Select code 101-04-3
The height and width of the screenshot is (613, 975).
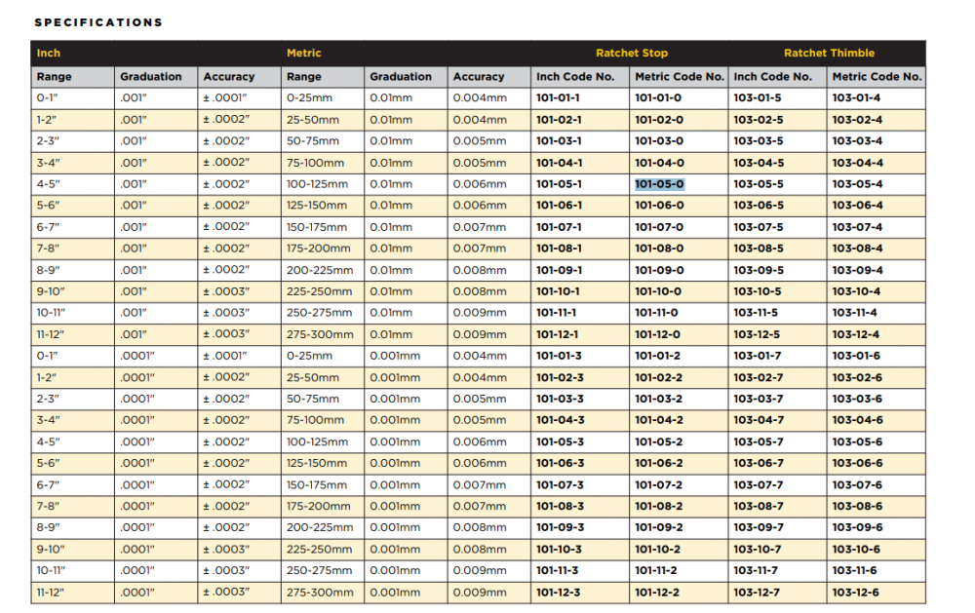pyautogui.click(x=561, y=420)
